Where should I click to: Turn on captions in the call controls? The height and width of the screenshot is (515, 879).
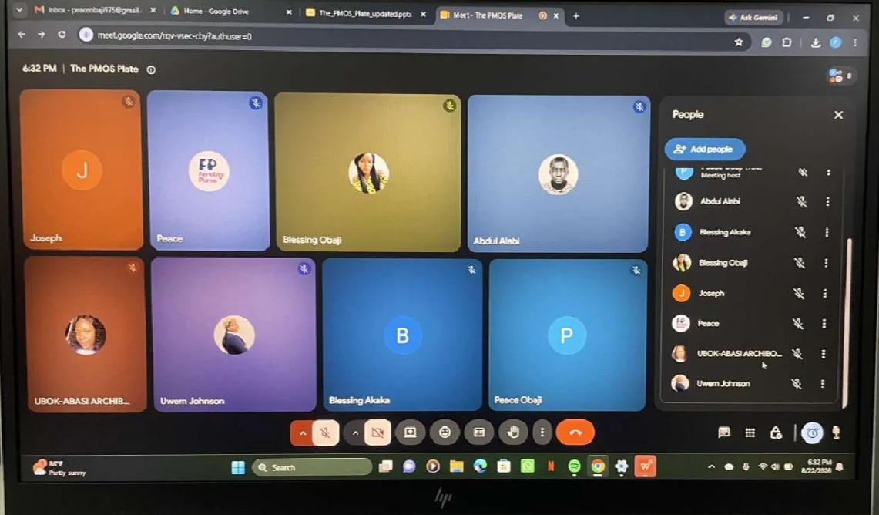pos(478,433)
